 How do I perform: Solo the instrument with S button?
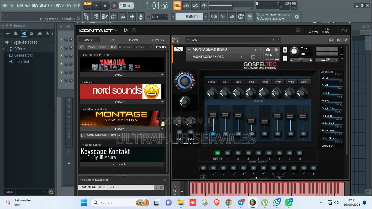(285, 50)
